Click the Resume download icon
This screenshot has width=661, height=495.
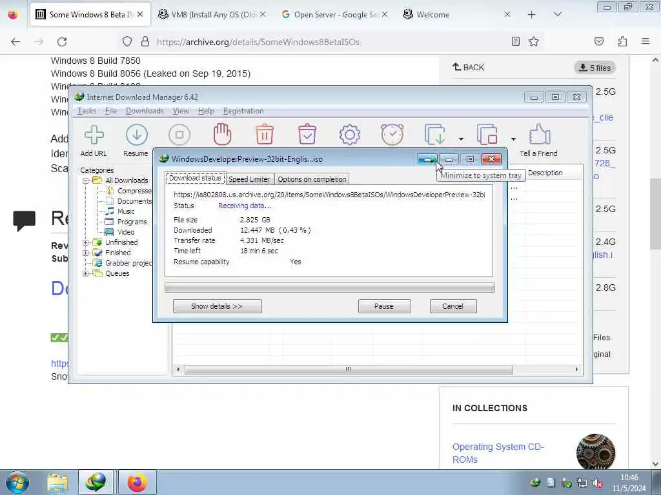[137, 135]
